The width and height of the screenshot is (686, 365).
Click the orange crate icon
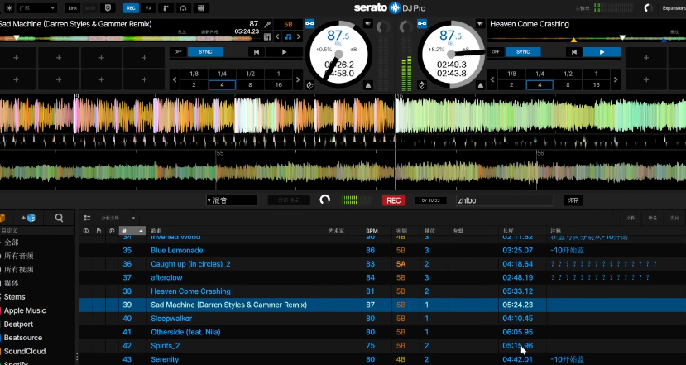(2, 218)
